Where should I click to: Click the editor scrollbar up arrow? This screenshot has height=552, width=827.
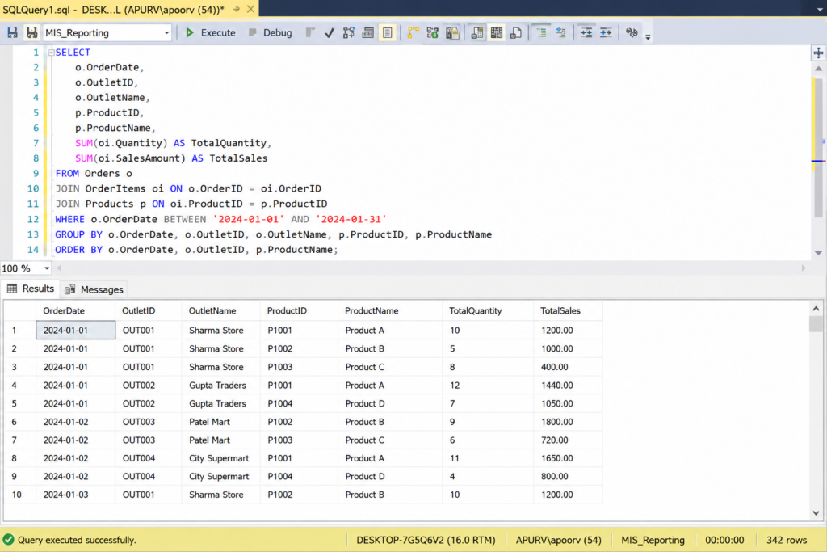pos(818,70)
